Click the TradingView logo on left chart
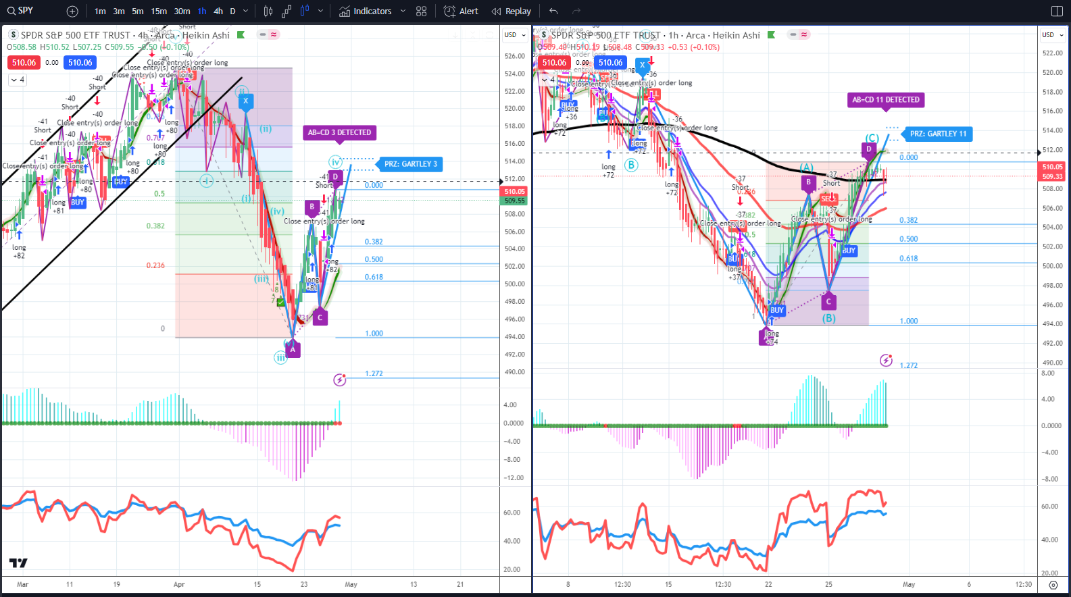Viewport: 1071px width, 597px height. (x=18, y=563)
